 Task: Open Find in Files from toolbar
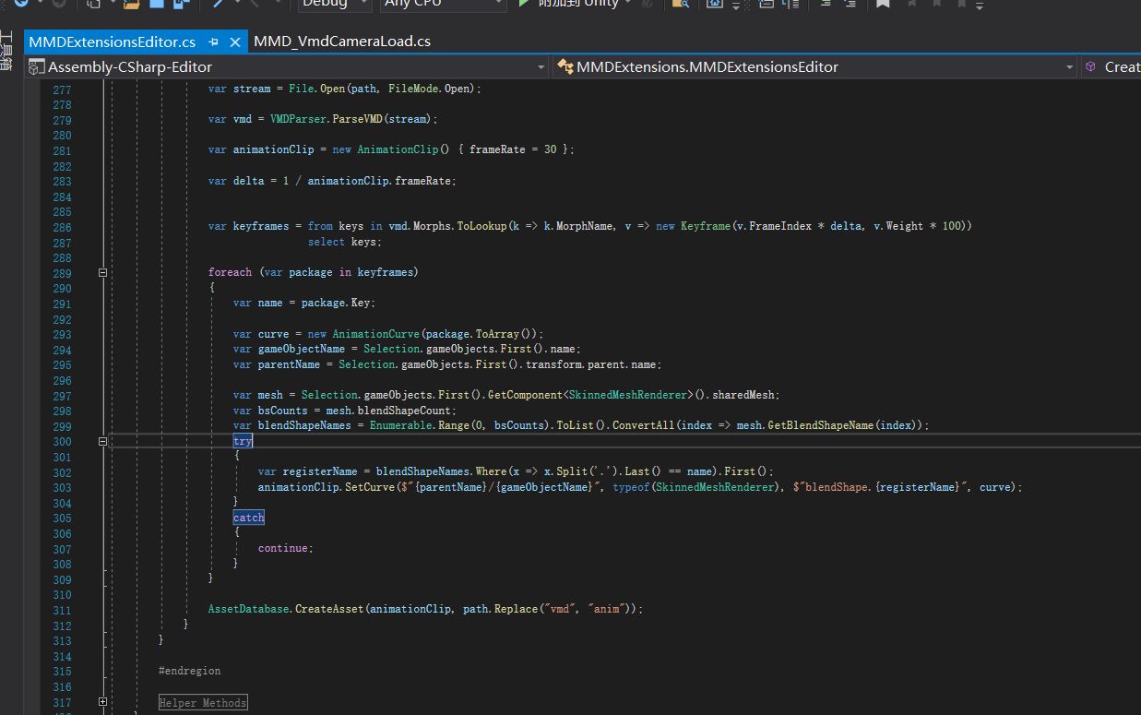tap(681, 4)
